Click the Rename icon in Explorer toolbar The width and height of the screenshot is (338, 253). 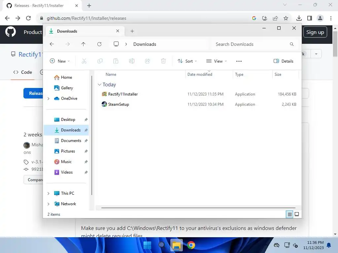point(132,61)
